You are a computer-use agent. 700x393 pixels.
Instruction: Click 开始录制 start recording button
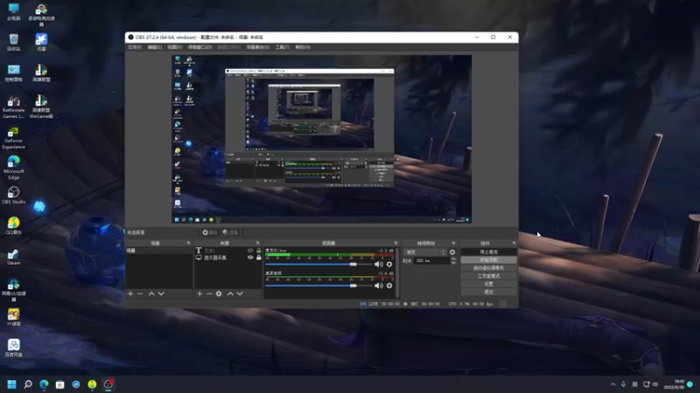tap(489, 259)
